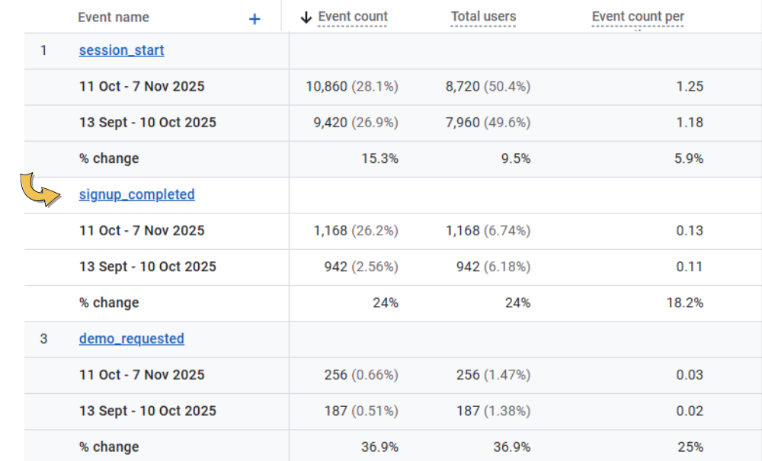
Task: Sort by the Total users column header
Action: click(x=483, y=17)
